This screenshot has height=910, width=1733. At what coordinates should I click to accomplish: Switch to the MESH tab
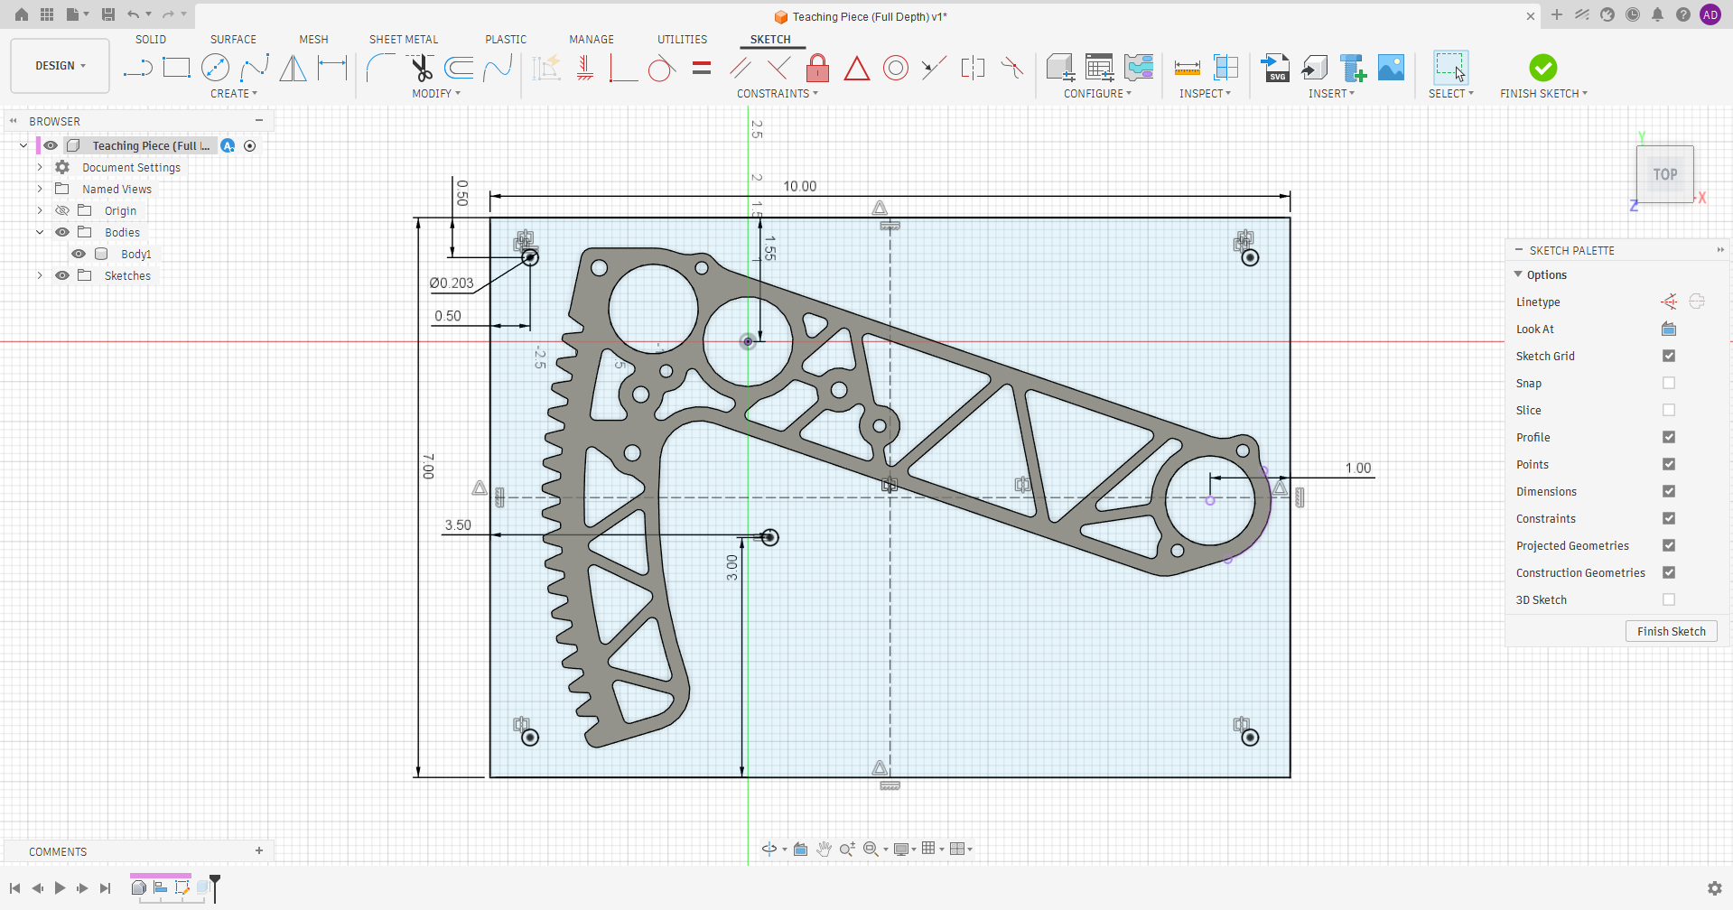313,40
